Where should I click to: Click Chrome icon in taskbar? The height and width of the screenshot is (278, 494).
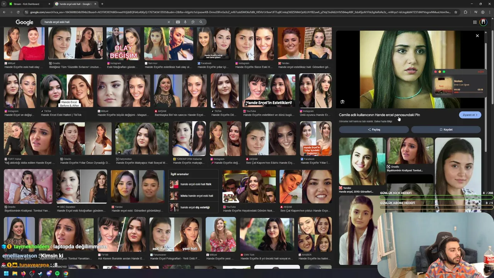[x=66, y=273]
